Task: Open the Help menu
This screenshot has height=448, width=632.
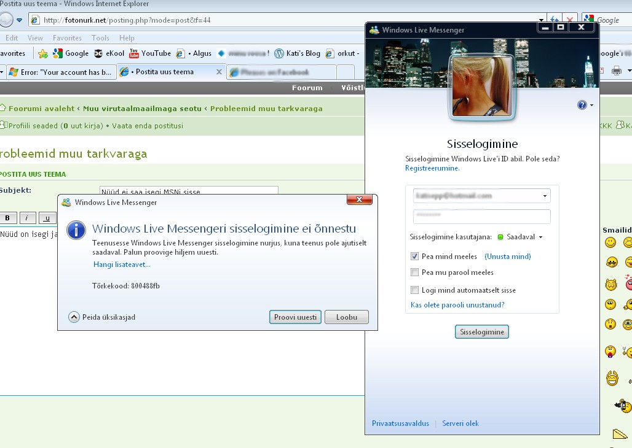Action: pyautogui.click(x=127, y=38)
